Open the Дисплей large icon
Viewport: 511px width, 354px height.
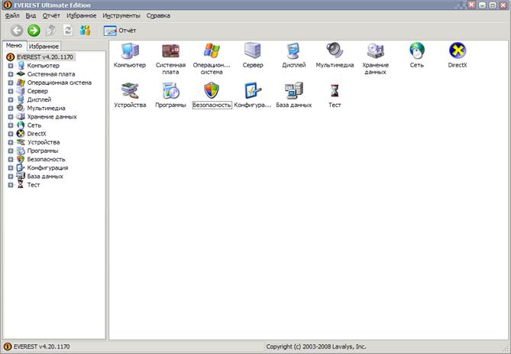click(293, 51)
